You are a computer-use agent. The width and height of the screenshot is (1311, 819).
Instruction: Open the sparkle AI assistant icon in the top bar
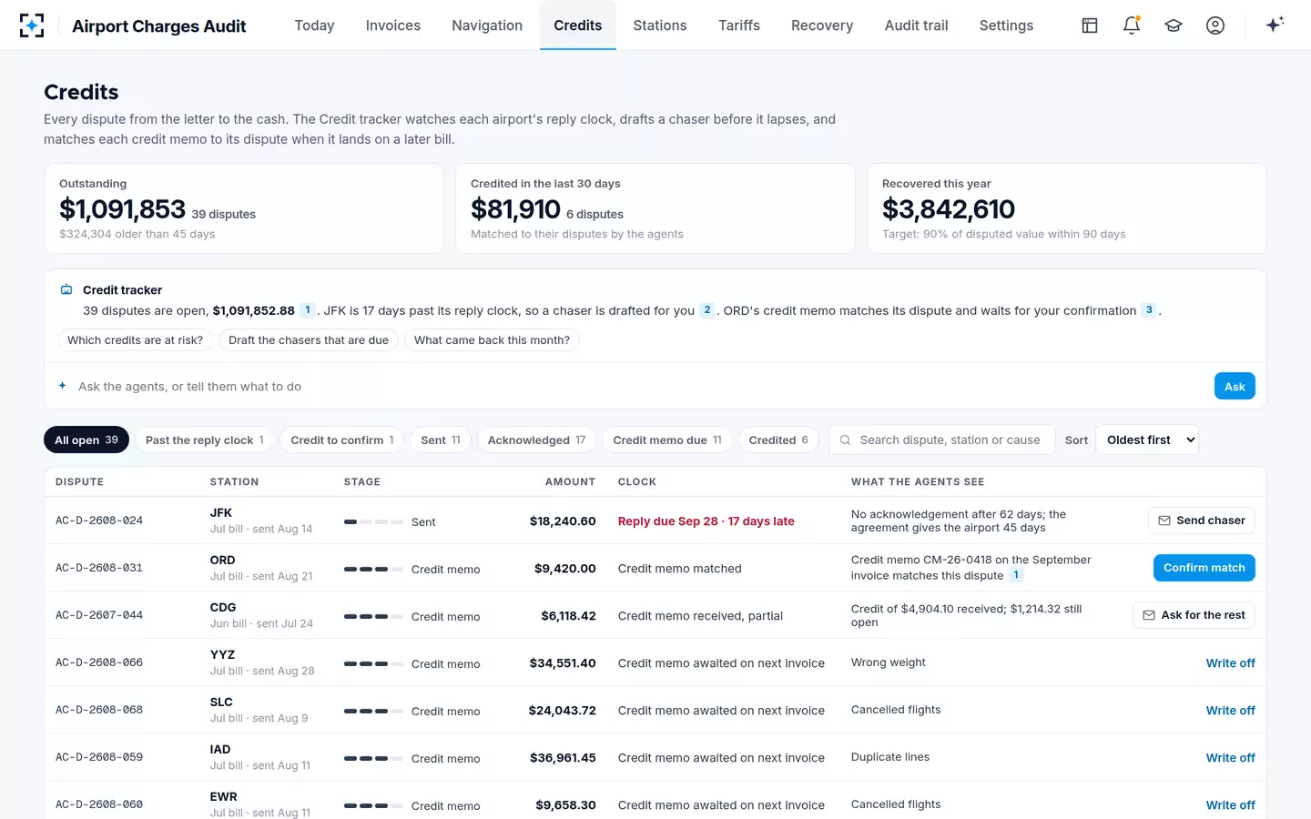tap(1275, 25)
